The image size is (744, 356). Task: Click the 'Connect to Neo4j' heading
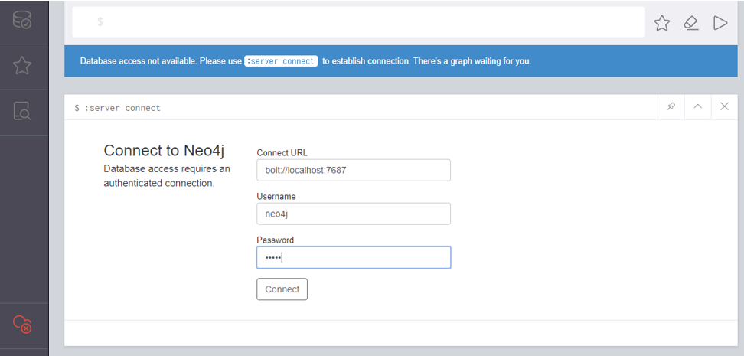click(x=164, y=151)
